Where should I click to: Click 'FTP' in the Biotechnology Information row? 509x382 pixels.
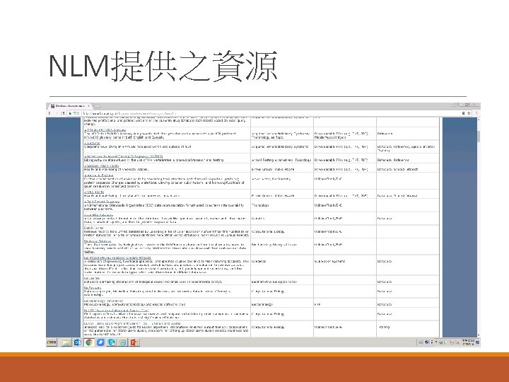tap(317, 305)
